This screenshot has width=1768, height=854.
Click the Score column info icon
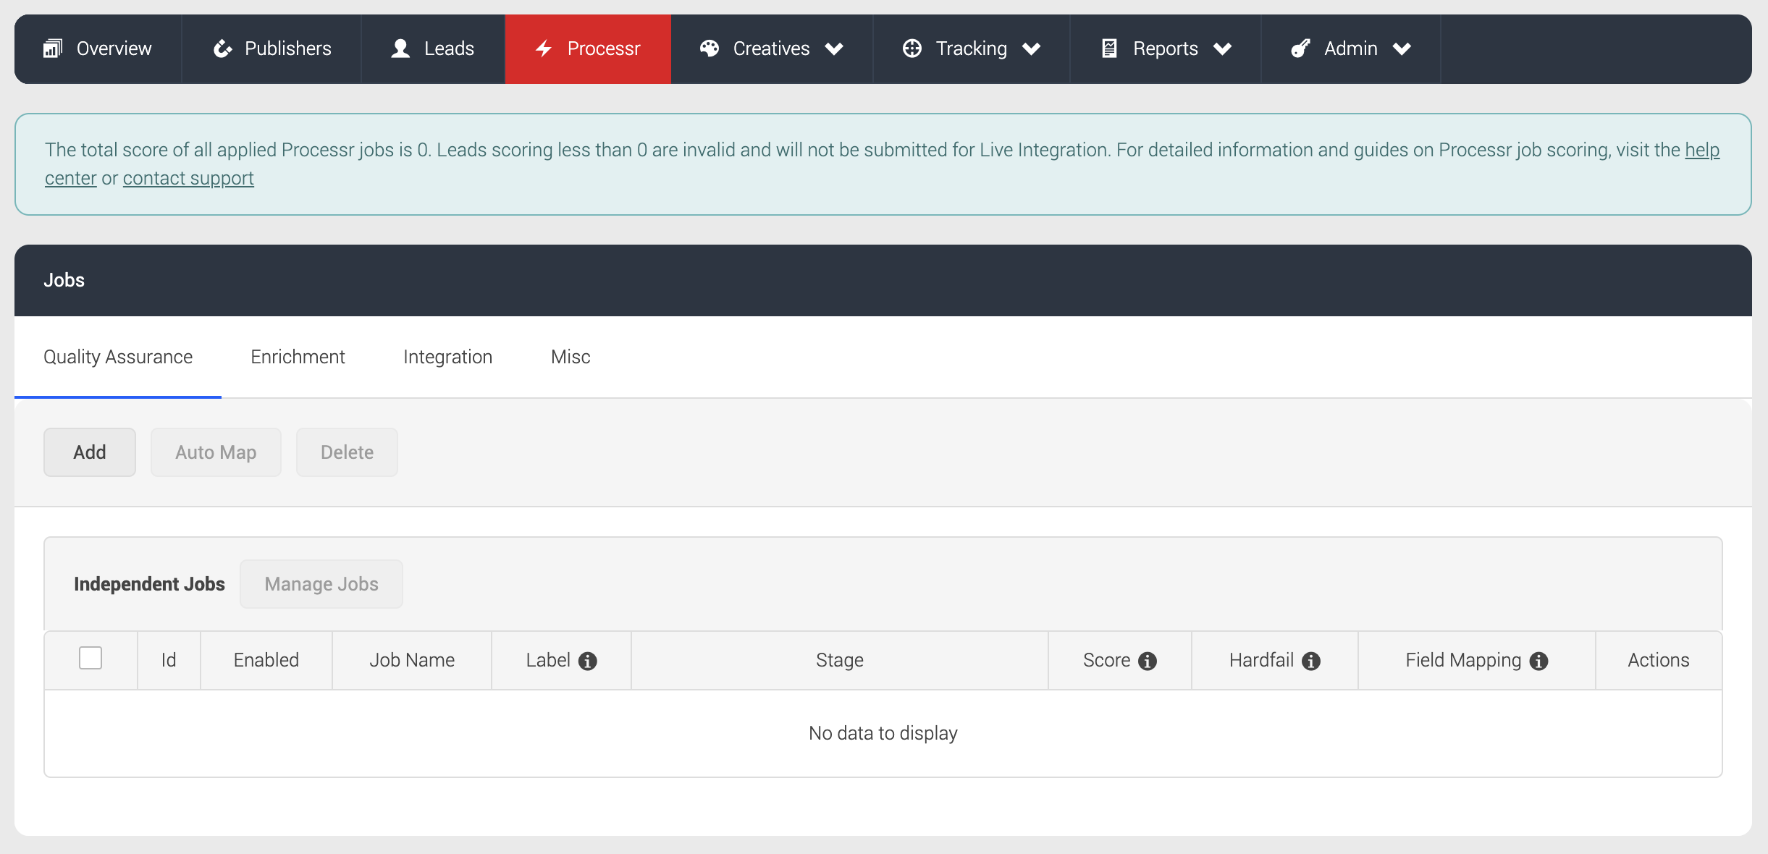(1148, 661)
